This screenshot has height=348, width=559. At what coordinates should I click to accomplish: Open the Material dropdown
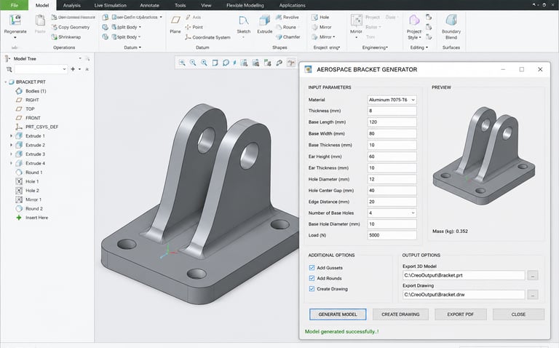point(392,100)
